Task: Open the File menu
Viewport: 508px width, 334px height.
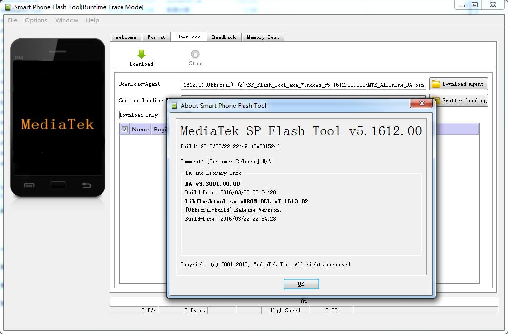Action: point(12,20)
